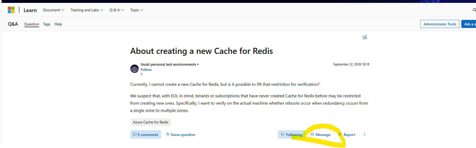The width and height of the screenshot is (476, 148).
Task: Select the Question tab
Action: click(x=31, y=24)
